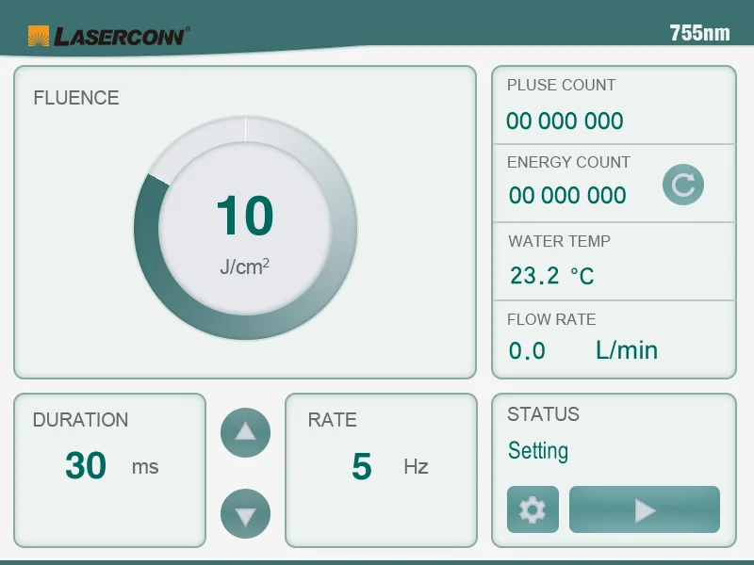Click the gear settings icon button
The image size is (754, 565).
coord(533,510)
